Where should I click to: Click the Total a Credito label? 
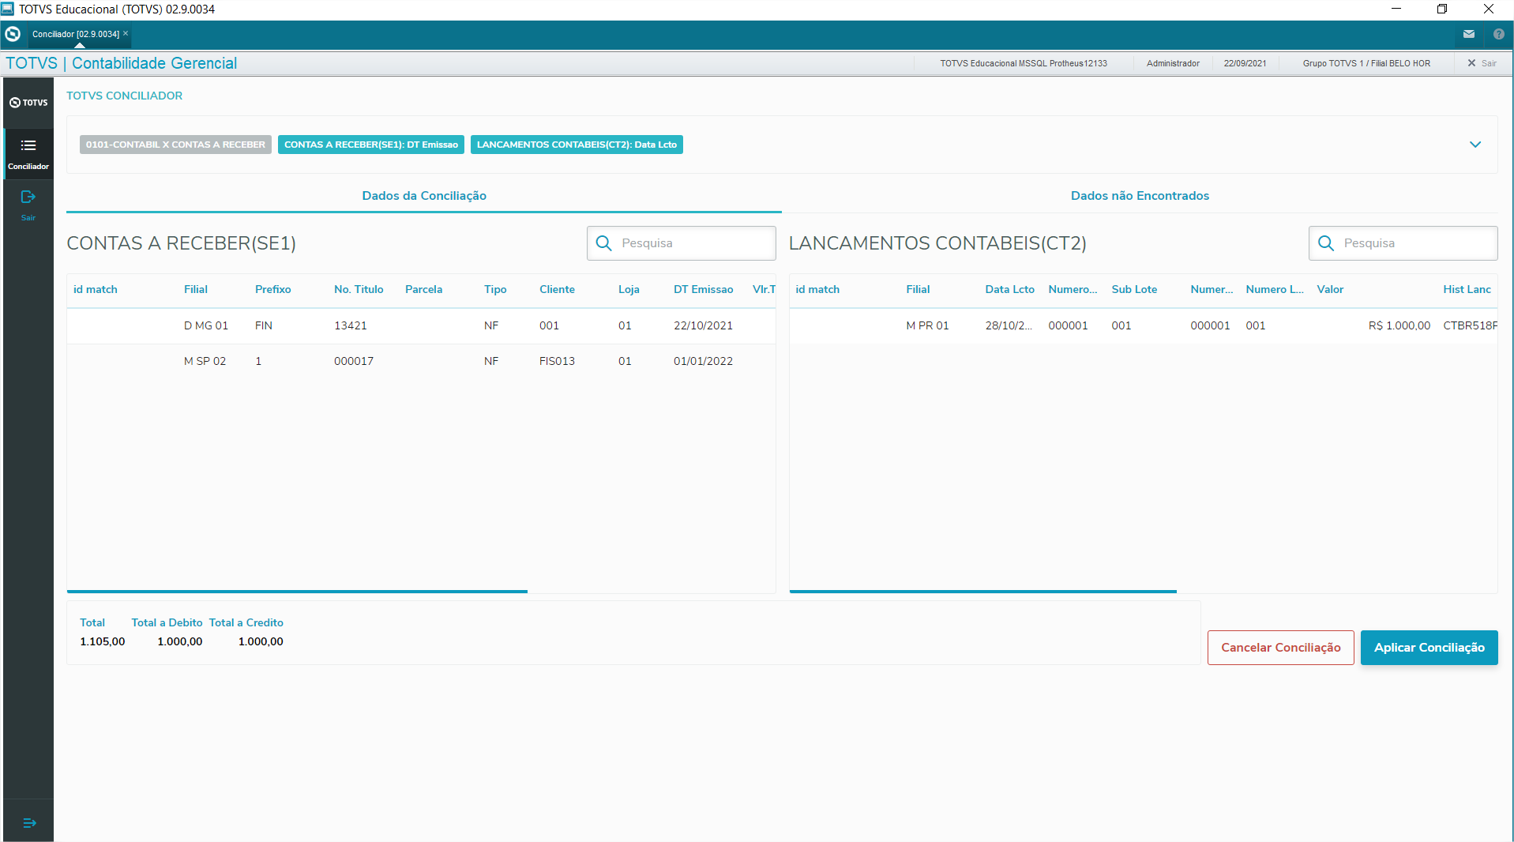(x=246, y=622)
